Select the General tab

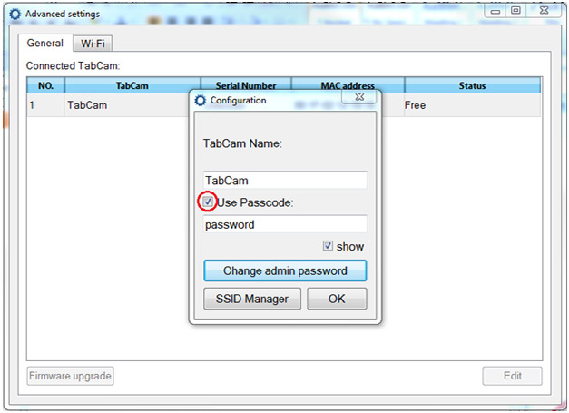(x=45, y=43)
